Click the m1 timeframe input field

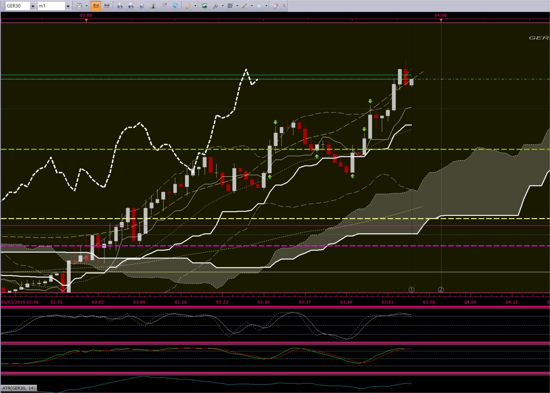click(x=51, y=6)
